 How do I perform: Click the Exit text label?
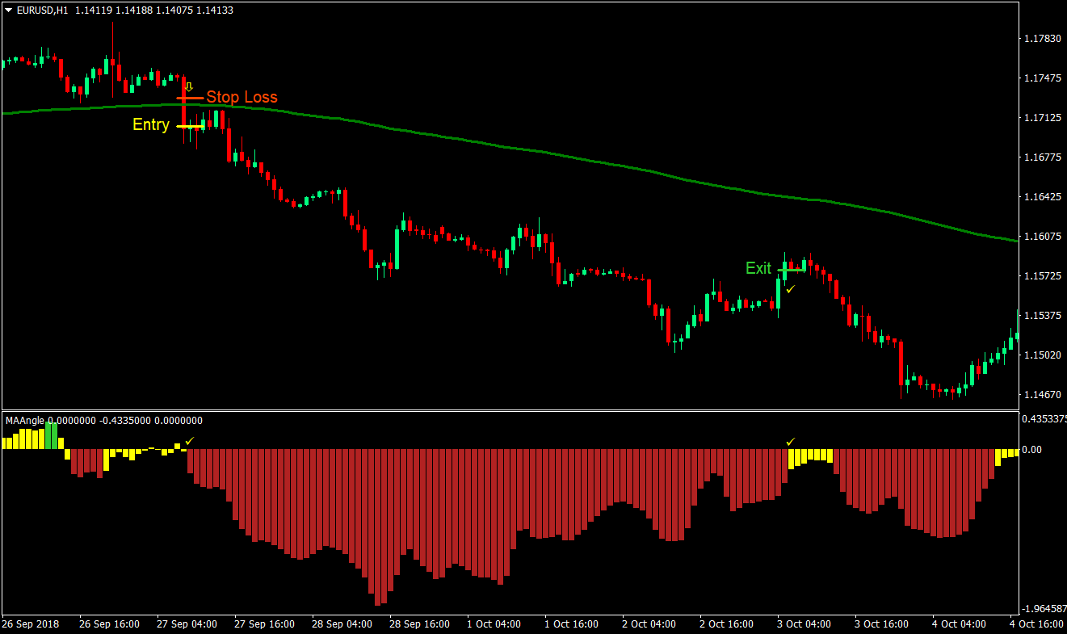(x=758, y=268)
